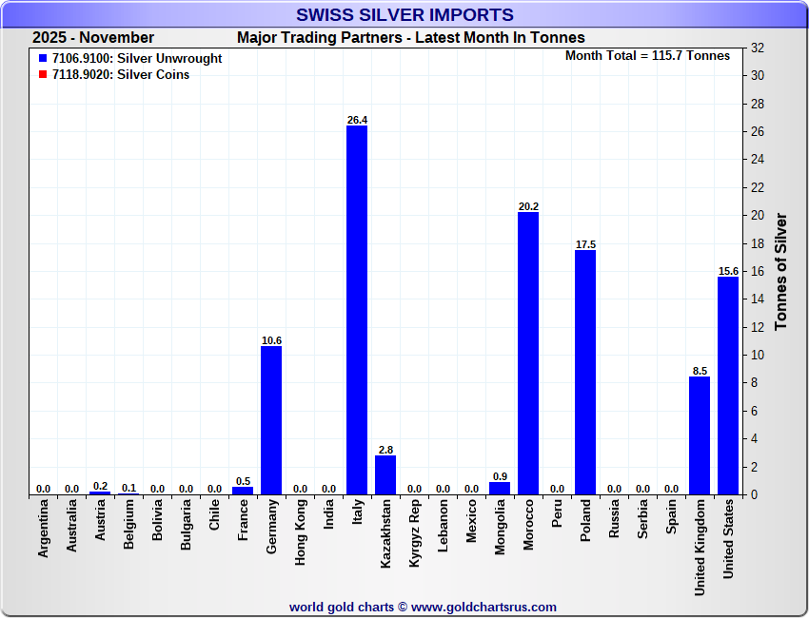Click the Major Trading Partners subtitle
Viewport: 809px width, 618px height.
410,38
